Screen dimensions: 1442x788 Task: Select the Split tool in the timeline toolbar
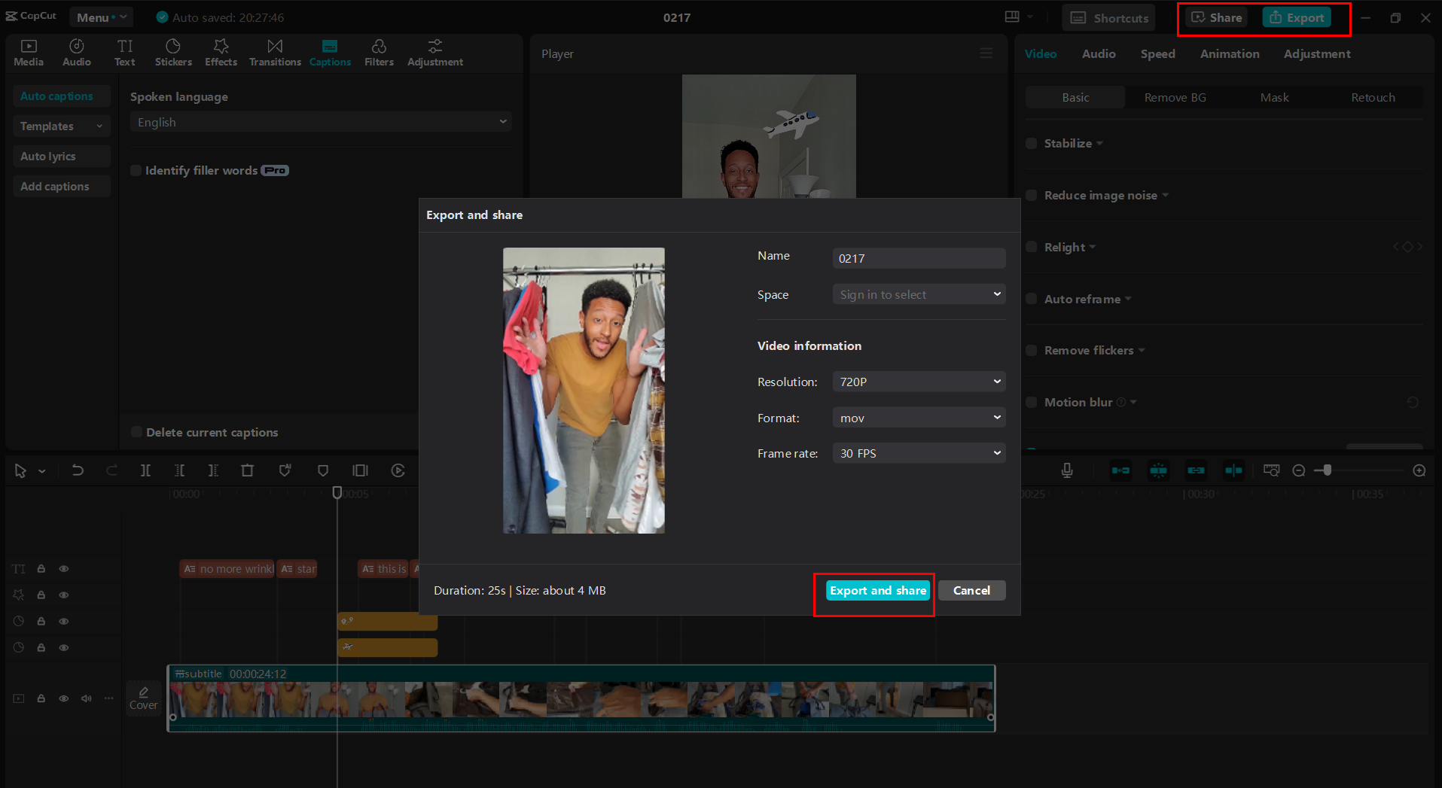(x=145, y=470)
